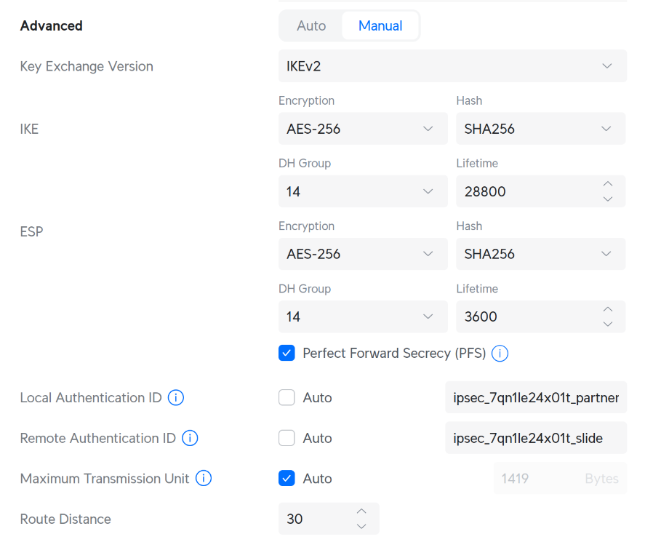This screenshot has width=669, height=542.
Task: Disable Perfect Forward Secrecy checkbox
Action: coord(287,354)
